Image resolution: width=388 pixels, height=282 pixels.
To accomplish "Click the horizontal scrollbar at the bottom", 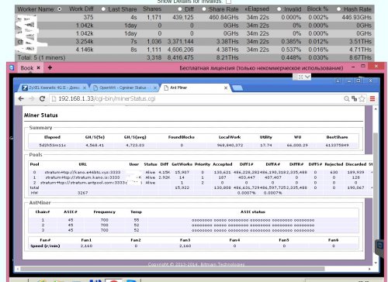I will (x=172, y=269).
